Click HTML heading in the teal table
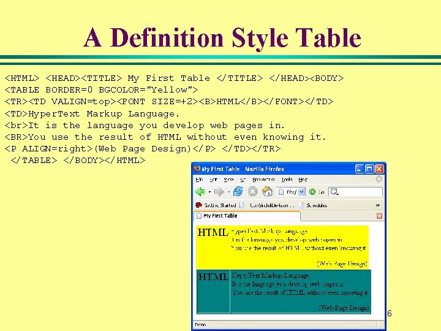Image resolution: width=441 pixels, height=331 pixels. (x=214, y=276)
